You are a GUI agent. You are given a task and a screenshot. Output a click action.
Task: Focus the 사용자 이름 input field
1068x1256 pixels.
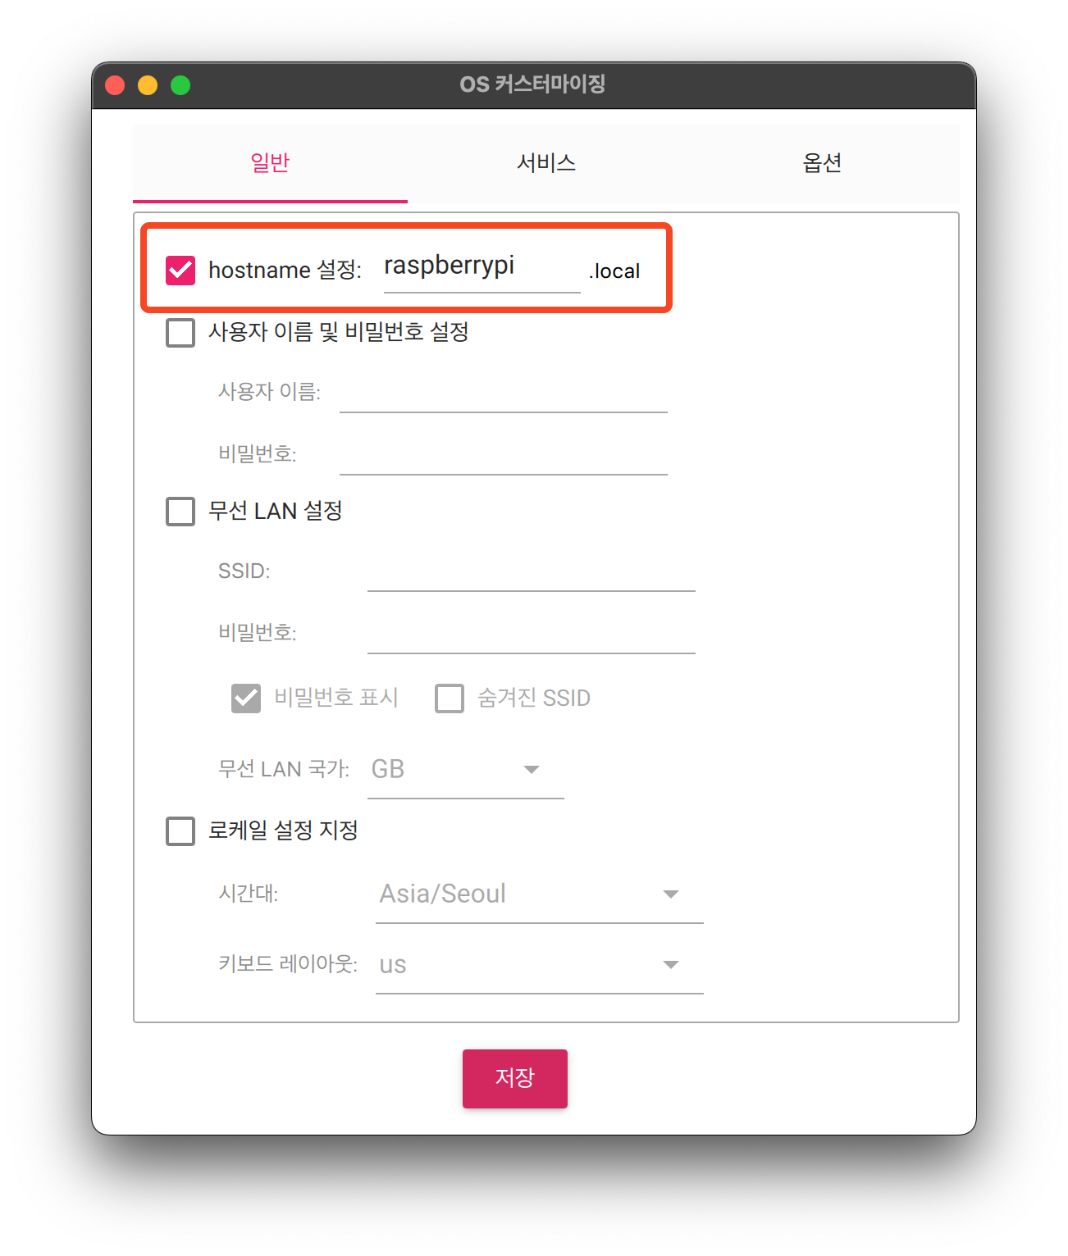pos(503,392)
